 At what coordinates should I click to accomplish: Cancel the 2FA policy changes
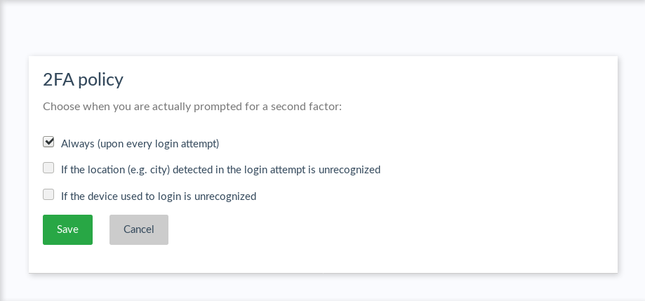click(x=138, y=229)
